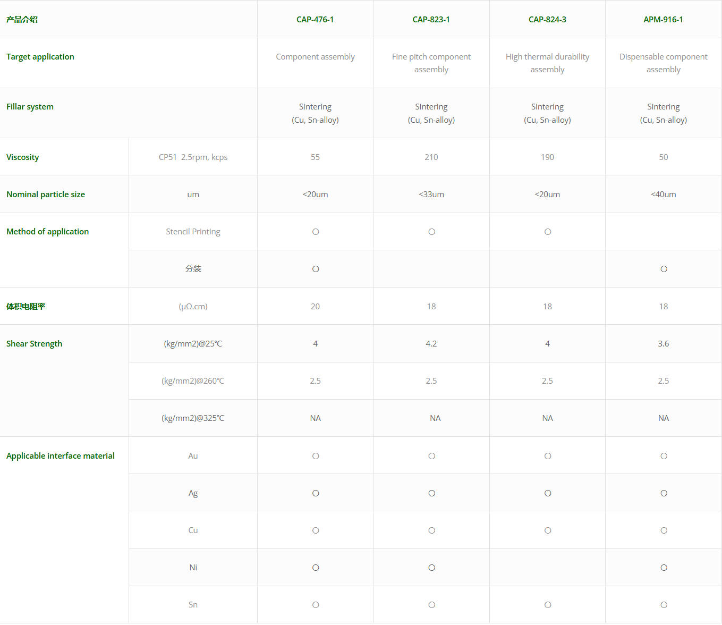Click the 210 viscosity value cell
This screenshot has width=722, height=625.
[431, 157]
